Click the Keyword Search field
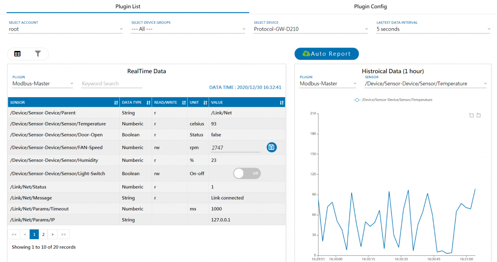 [x=112, y=84]
